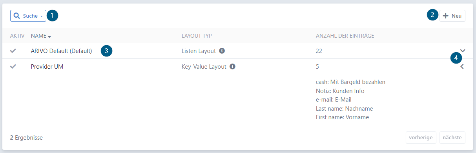Show info icon next to Key-Value Layout
Image resolution: width=476 pixels, height=153 pixels.
coord(232,66)
